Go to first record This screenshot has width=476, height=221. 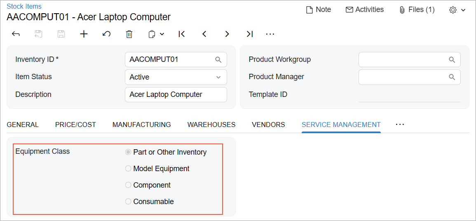point(182,34)
